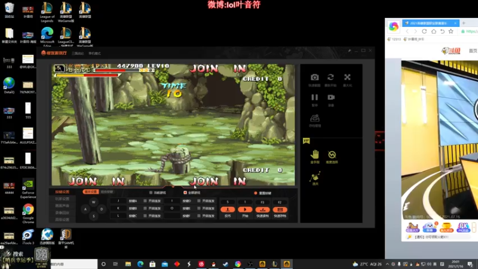Bookmark page with browser star icon
Image resolution: width=478 pixels, height=269 pixels.
tap(451, 31)
